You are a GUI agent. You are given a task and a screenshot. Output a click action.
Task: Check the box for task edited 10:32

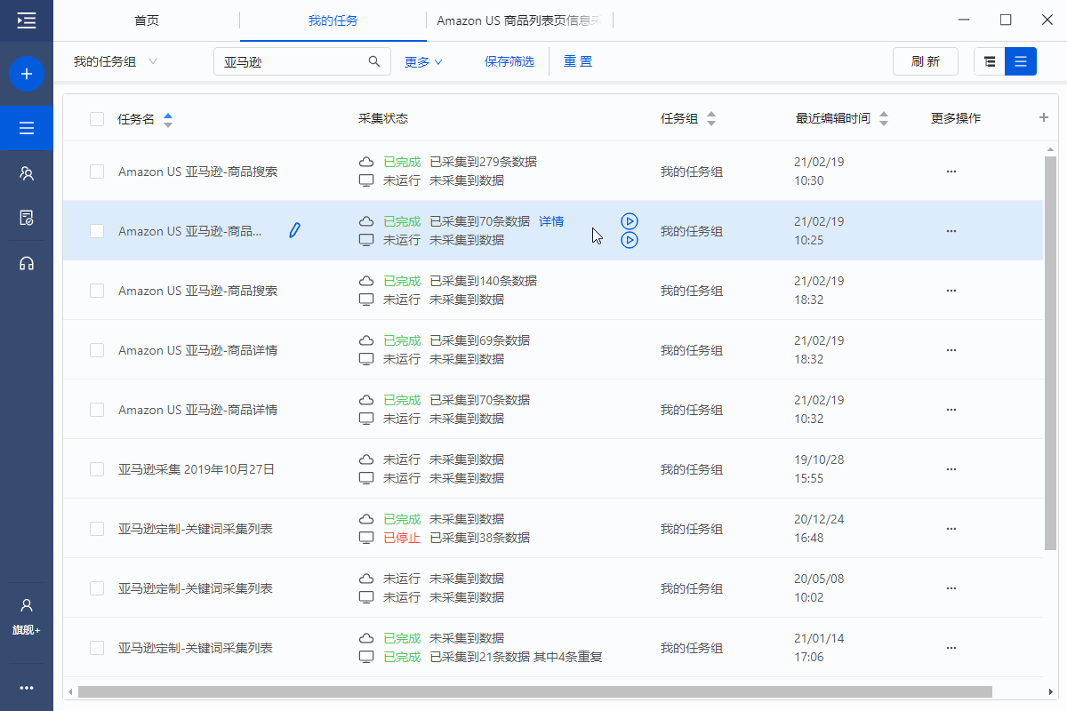(x=97, y=410)
